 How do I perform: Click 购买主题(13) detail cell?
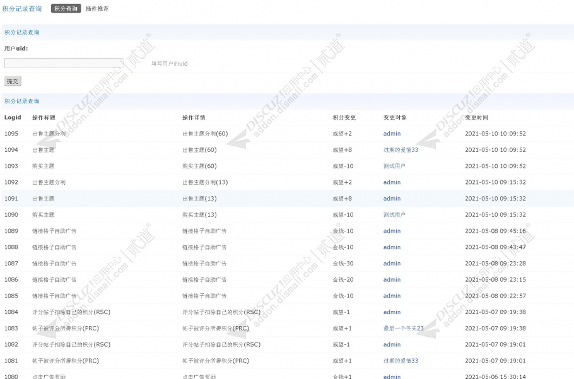(x=199, y=214)
